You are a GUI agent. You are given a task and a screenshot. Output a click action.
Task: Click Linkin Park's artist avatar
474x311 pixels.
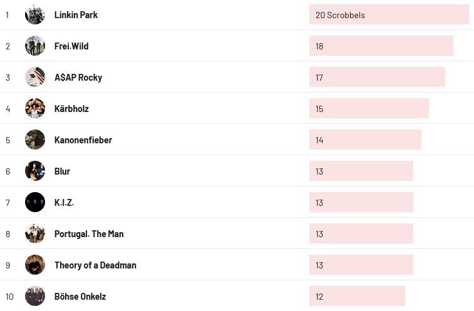pyautogui.click(x=35, y=14)
